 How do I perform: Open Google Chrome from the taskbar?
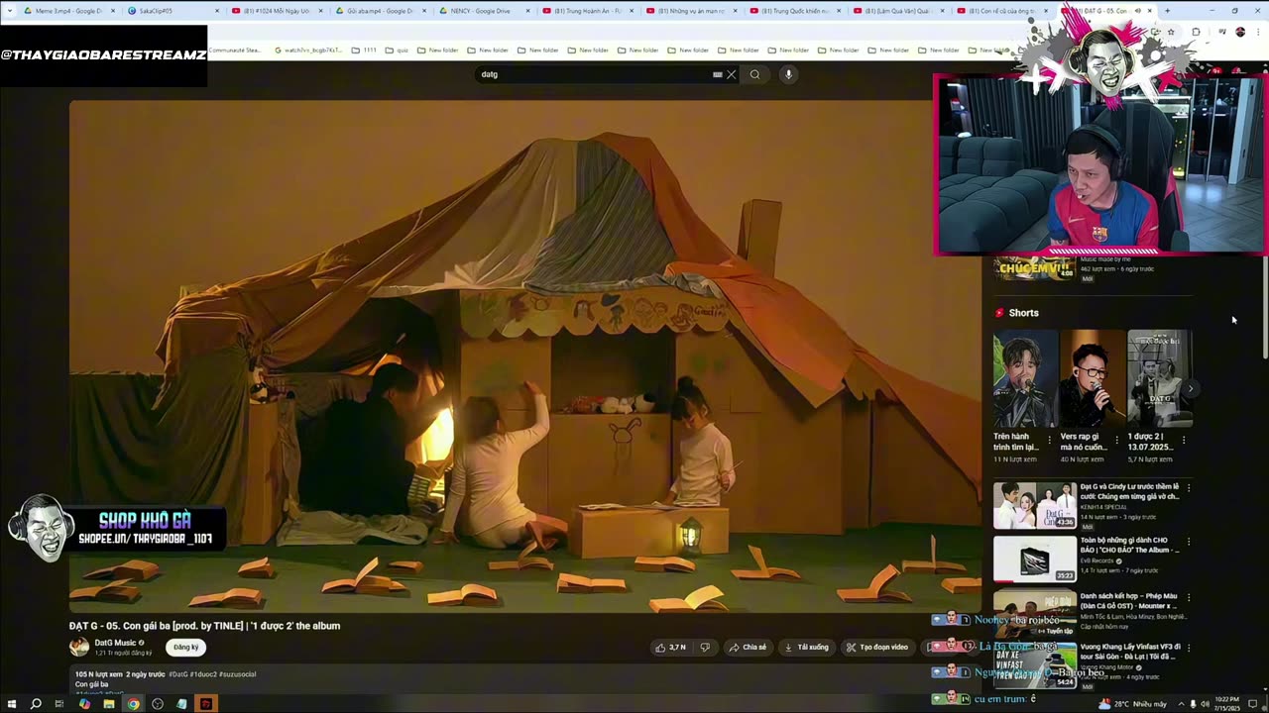pos(133,704)
